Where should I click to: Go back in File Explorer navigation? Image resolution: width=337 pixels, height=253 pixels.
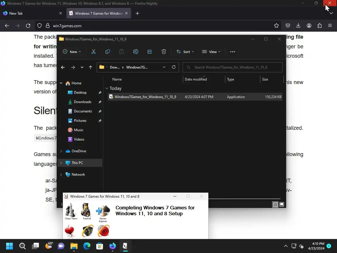(63, 67)
